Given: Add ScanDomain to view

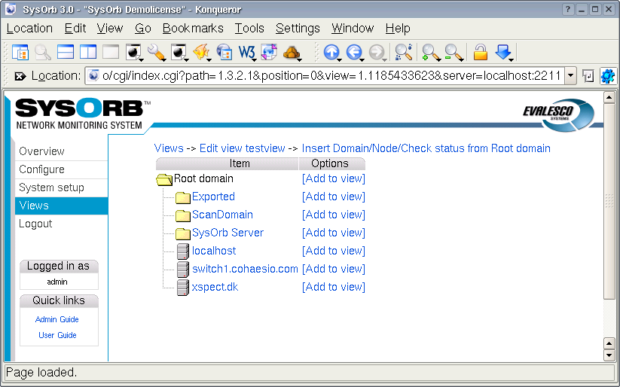Looking at the screenshot, I should (334, 215).
